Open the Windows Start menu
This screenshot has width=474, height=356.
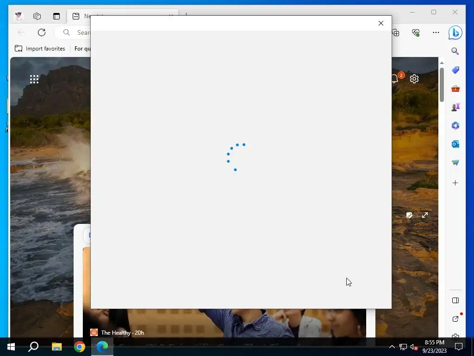click(x=11, y=347)
